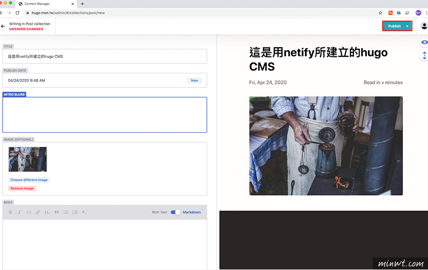The image size is (428, 270).
Task: Focus the Intro Blurb text field
Action: coord(105,115)
